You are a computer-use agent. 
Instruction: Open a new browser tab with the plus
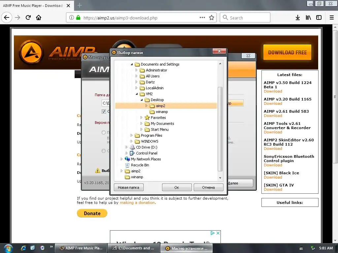tap(80, 5)
